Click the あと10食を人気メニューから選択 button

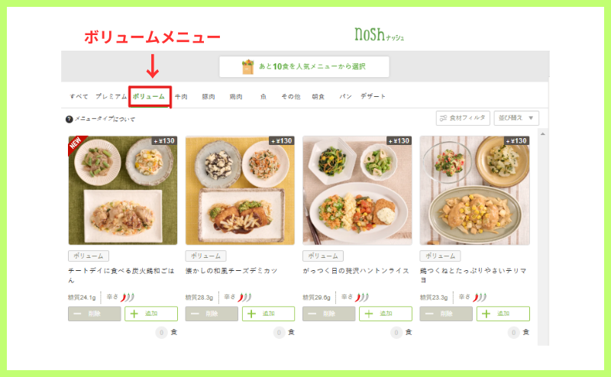point(304,66)
